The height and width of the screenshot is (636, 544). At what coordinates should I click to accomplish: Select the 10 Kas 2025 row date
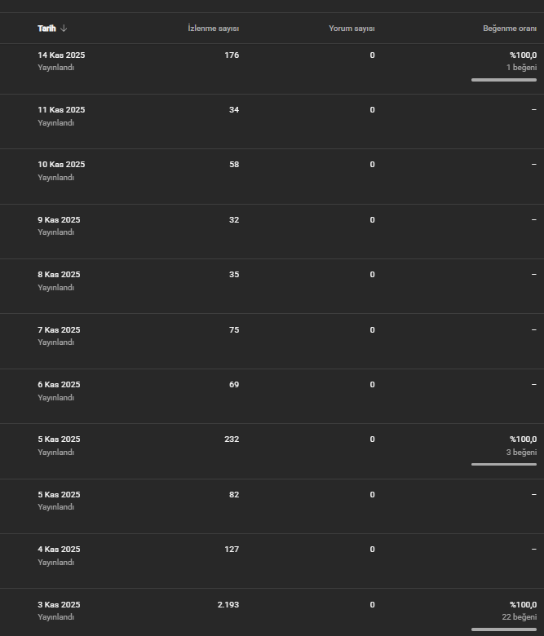61,165
